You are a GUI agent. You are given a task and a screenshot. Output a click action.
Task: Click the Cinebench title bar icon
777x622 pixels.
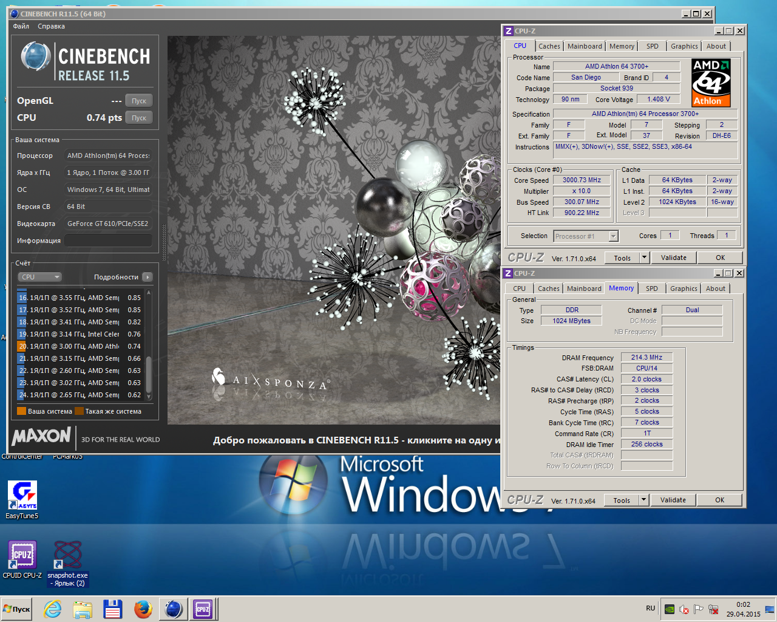[x=15, y=13]
